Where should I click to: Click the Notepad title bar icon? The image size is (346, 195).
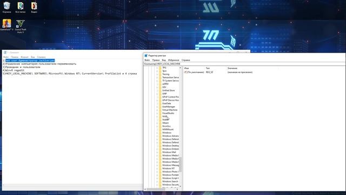(x=5, y=53)
